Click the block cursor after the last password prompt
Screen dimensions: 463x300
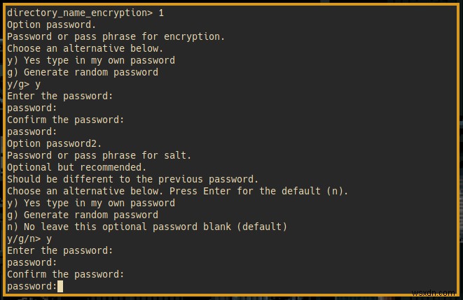click(x=60, y=286)
